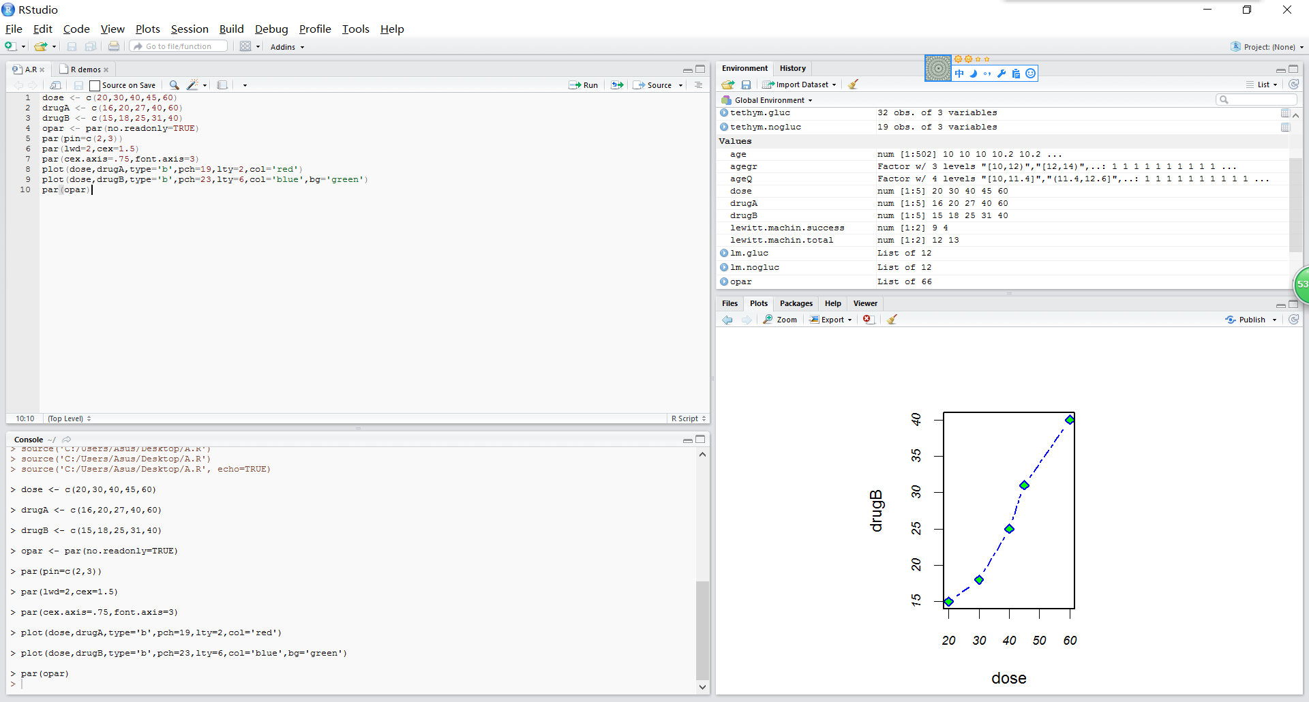Expand the lm.nogluc list entry
The image size is (1309, 702).
724,267
